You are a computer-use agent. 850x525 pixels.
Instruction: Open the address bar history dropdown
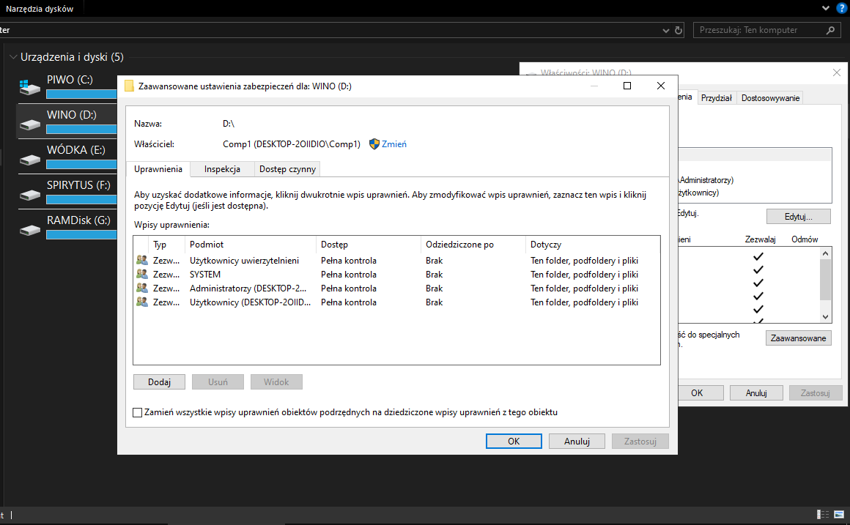665,31
